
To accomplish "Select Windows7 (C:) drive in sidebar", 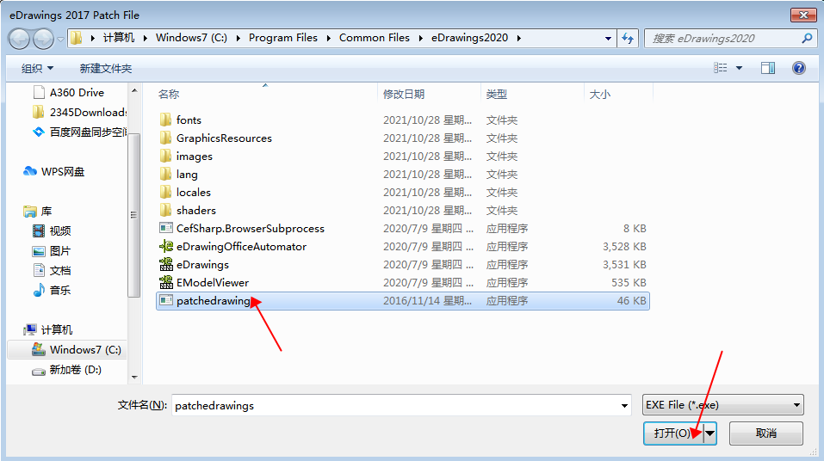I will pos(85,350).
